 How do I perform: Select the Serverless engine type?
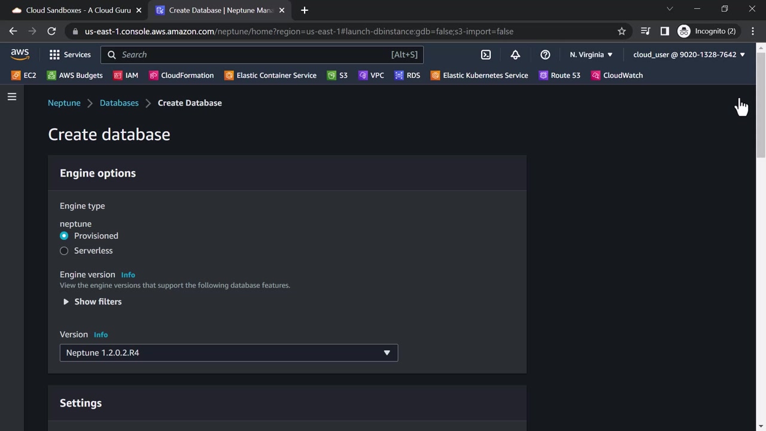tap(64, 251)
